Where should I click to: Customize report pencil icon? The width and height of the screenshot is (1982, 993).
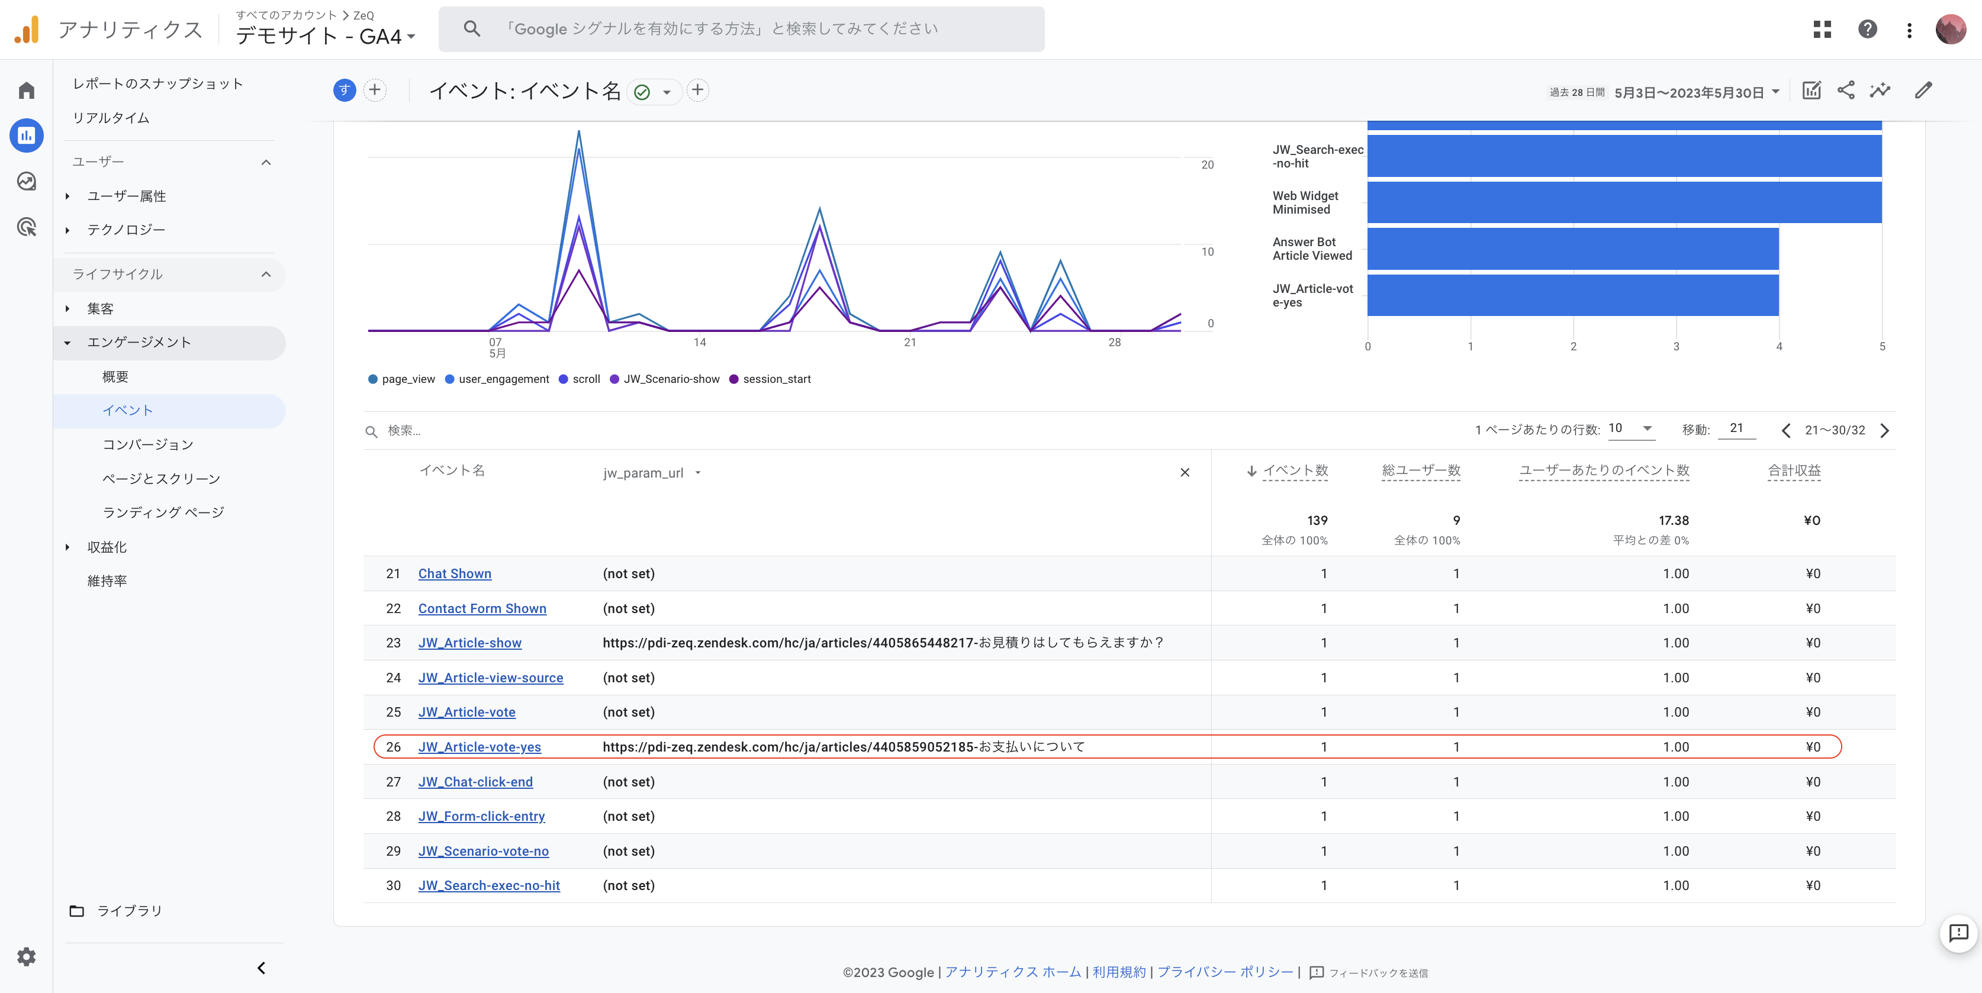click(1923, 91)
